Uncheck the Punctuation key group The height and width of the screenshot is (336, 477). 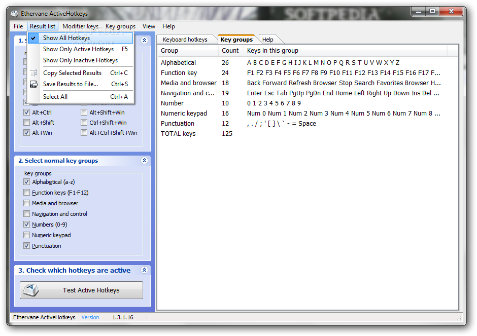click(27, 246)
